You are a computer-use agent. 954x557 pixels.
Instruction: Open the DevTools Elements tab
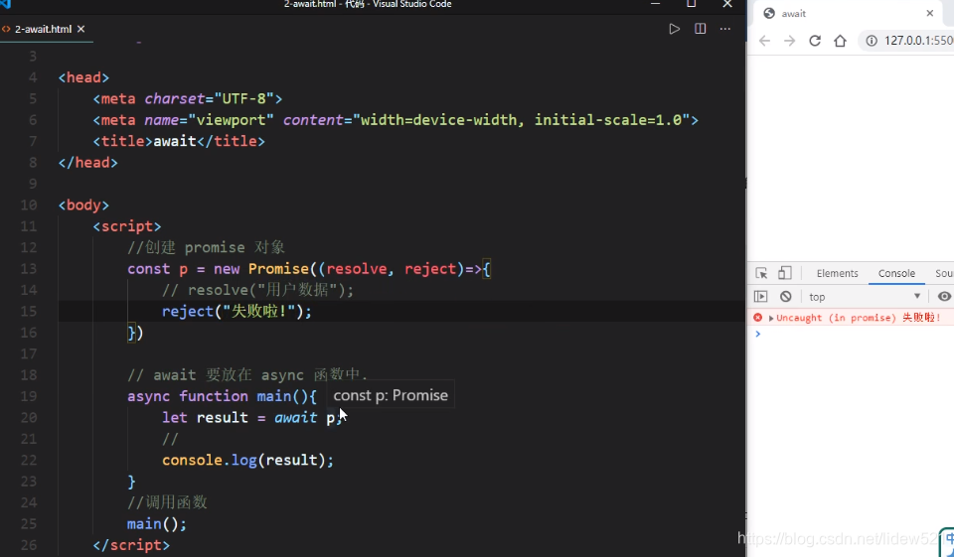837,274
